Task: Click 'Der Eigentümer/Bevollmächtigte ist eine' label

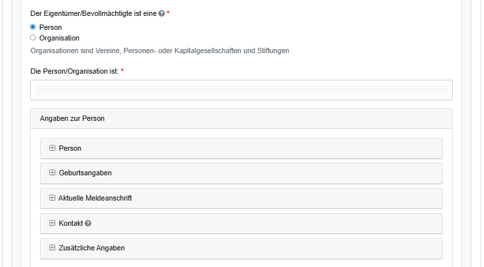Action: tap(94, 13)
